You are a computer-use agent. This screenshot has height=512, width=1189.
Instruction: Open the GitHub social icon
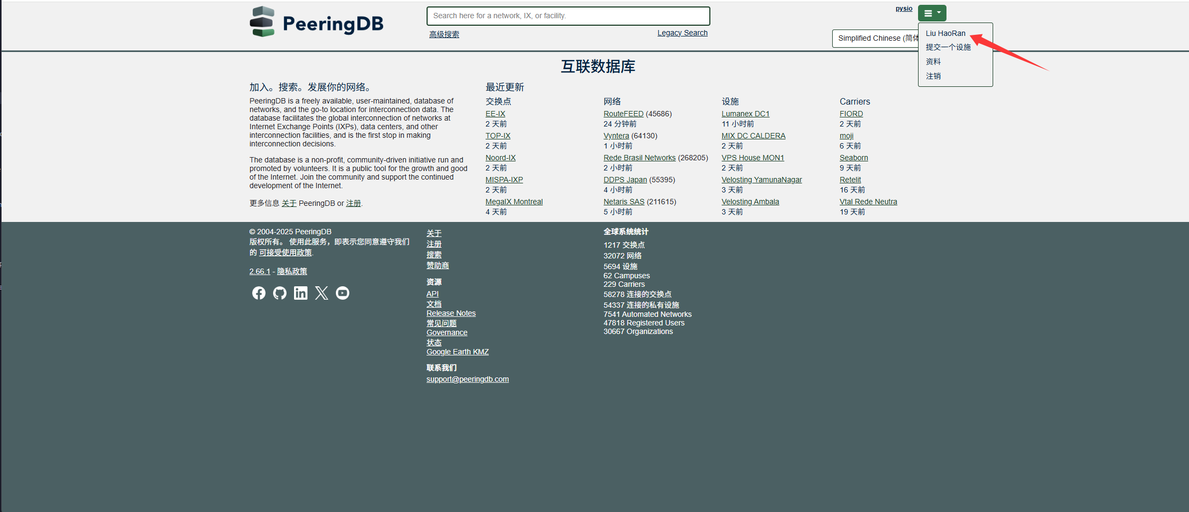280,293
